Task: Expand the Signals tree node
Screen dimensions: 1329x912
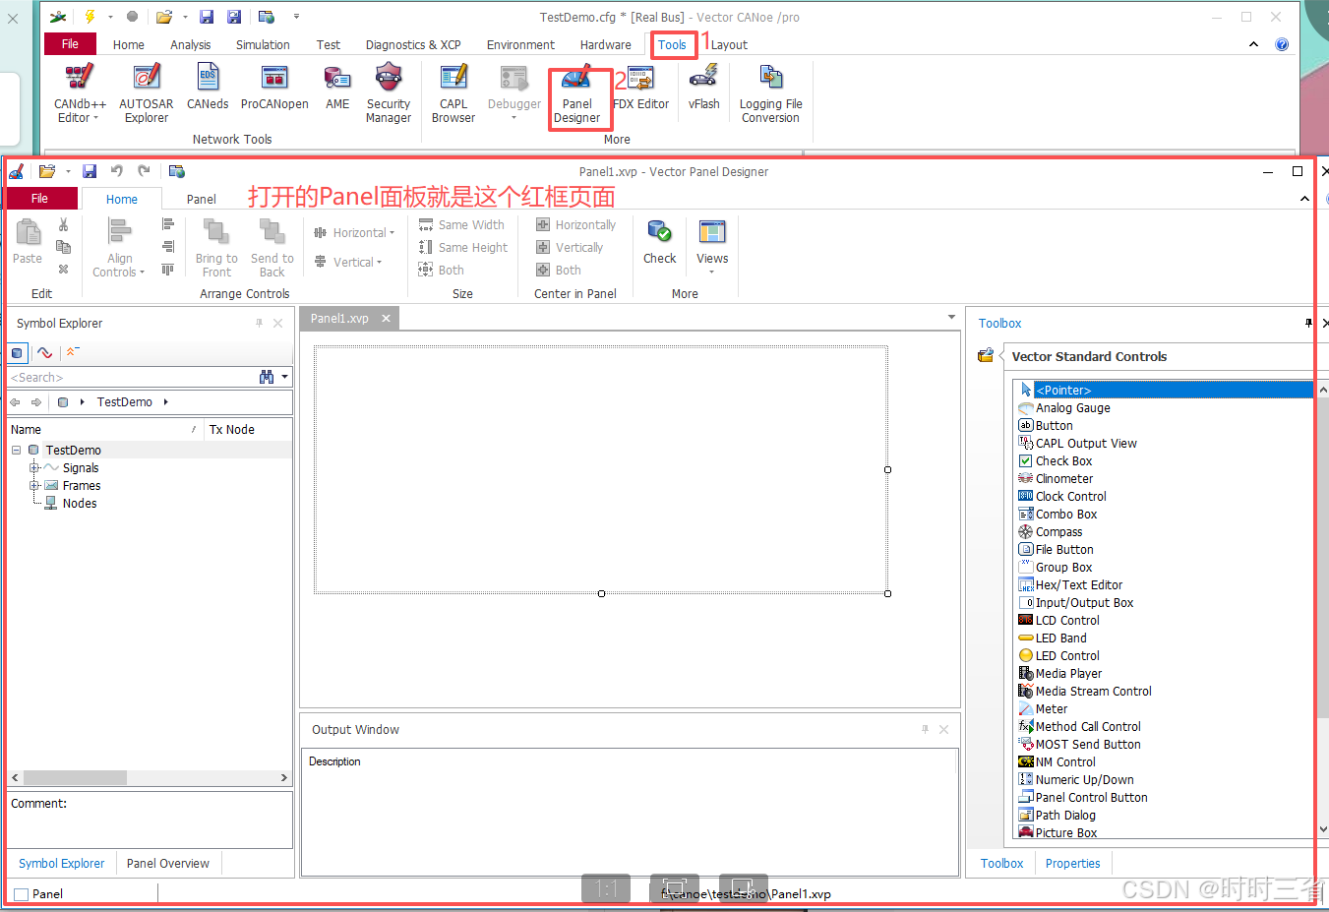Action: click(34, 468)
